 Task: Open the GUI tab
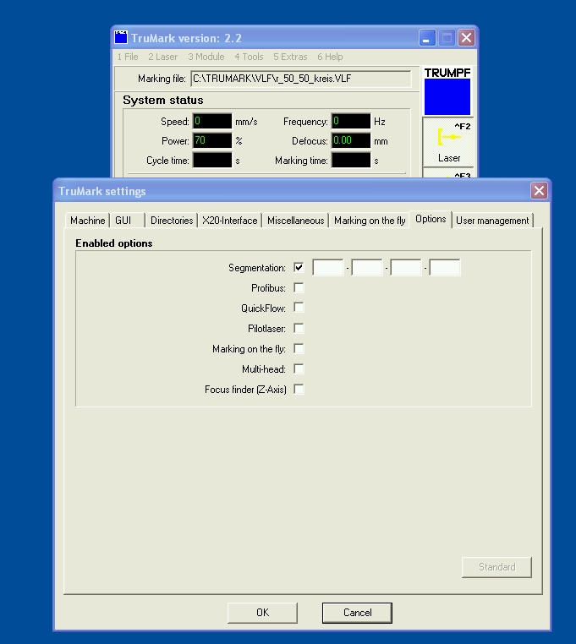point(128,221)
